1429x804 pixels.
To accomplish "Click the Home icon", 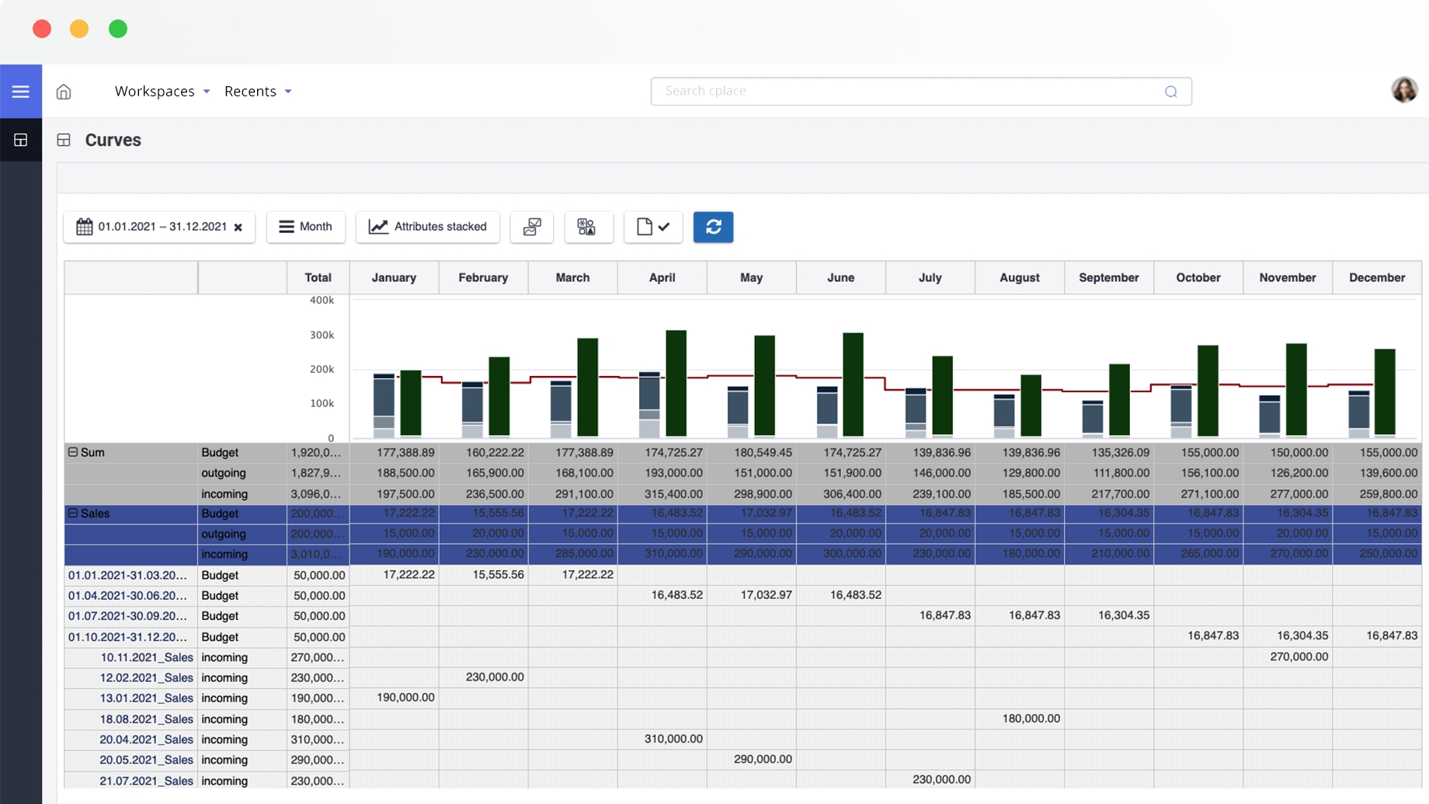I will coord(64,91).
